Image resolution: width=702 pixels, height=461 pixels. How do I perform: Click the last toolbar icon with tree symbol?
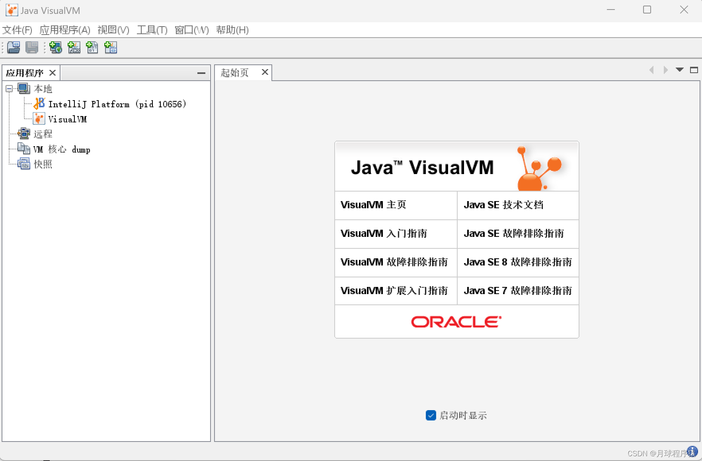tap(111, 48)
